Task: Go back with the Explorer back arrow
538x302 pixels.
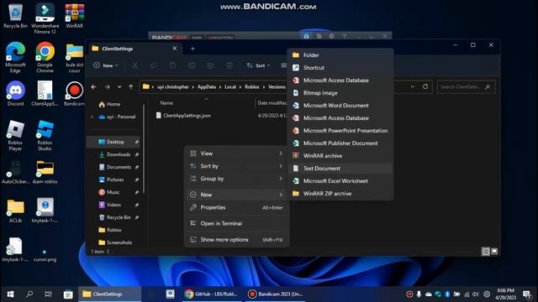Action: pyautogui.click(x=93, y=87)
